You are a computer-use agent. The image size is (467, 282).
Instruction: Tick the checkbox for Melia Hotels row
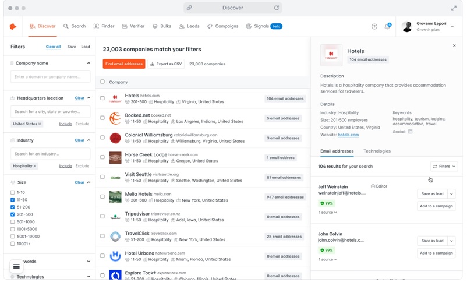102,197
